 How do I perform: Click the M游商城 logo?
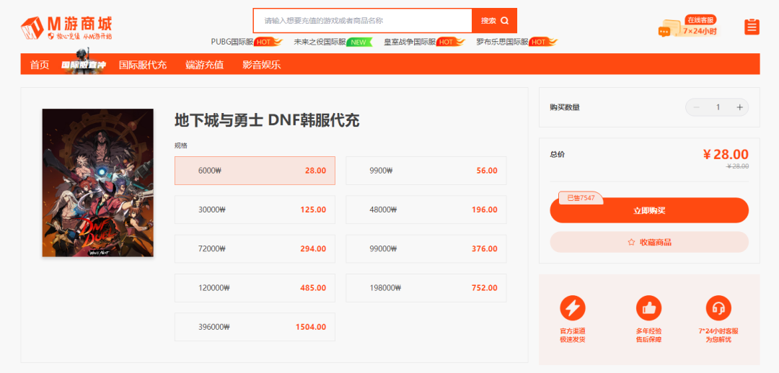click(x=66, y=28)
